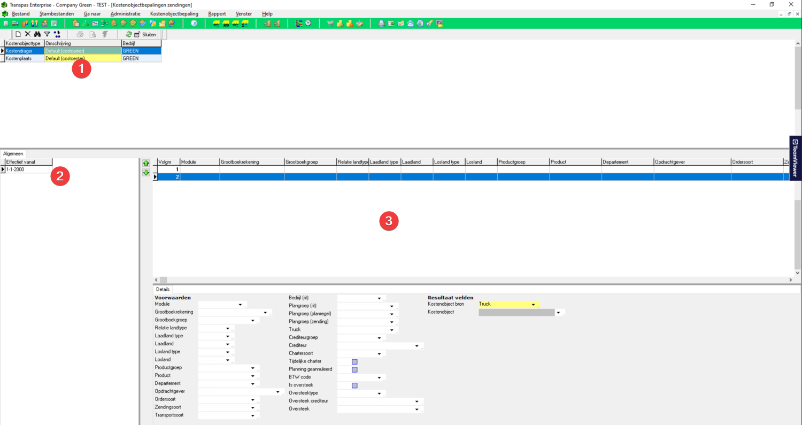Click the new blank record icon

pyautogui.click(x=18, y=34)
